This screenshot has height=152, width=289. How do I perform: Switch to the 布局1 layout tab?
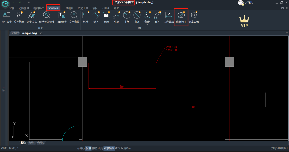click(x=32, y=143)
